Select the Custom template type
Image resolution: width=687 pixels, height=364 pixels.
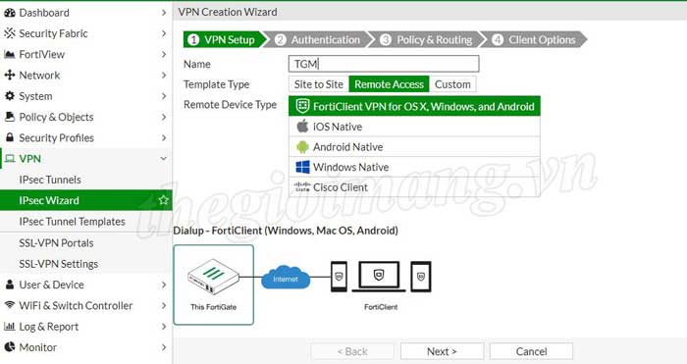452,84
